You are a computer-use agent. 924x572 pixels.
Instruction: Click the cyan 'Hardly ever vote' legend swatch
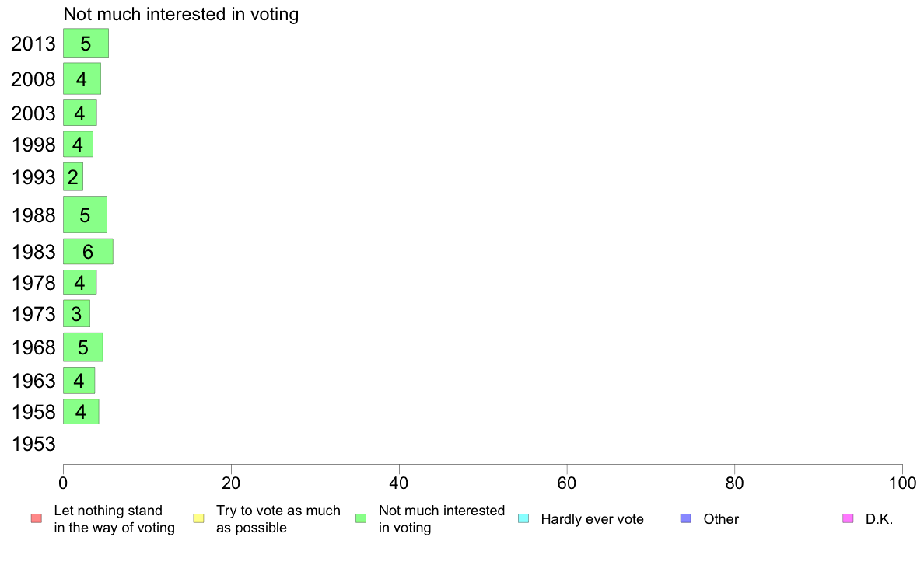click(x=523, y=518)
